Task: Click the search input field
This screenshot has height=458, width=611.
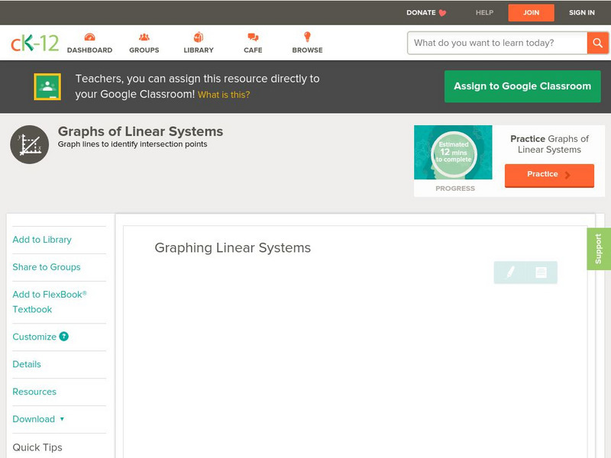Action: pyautogui.click(x=496, y=43)
